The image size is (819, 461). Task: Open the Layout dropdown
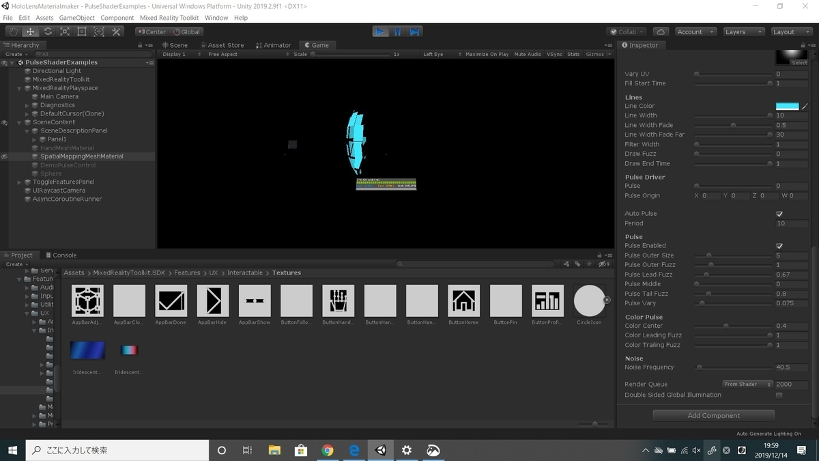(x=790, y=31)
